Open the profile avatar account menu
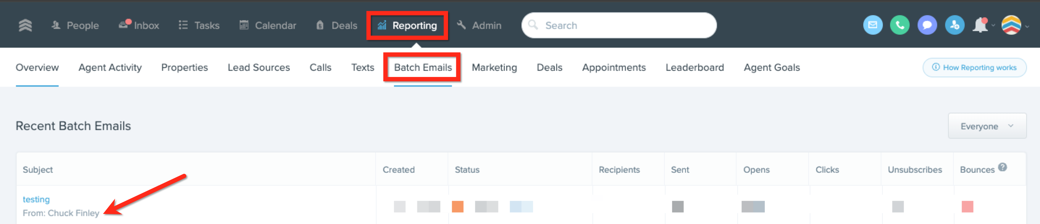The height and width of the screenshot is (224, 1040). pos(1011,25)
